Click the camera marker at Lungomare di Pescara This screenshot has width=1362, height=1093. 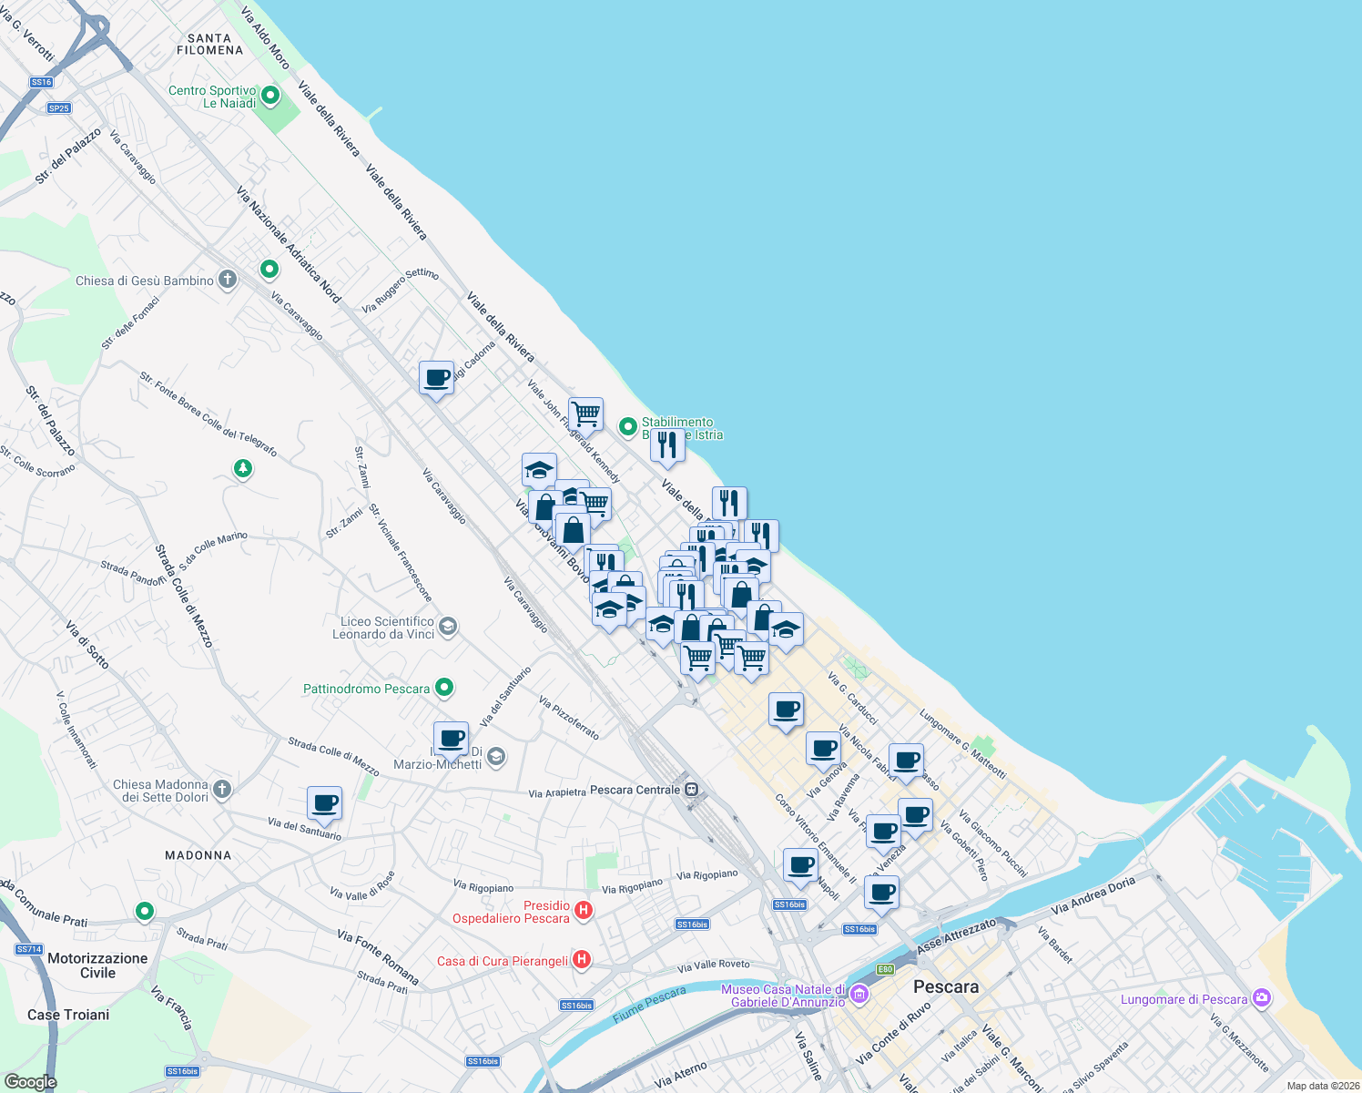pyautogui.click(x=1261, y=998)
